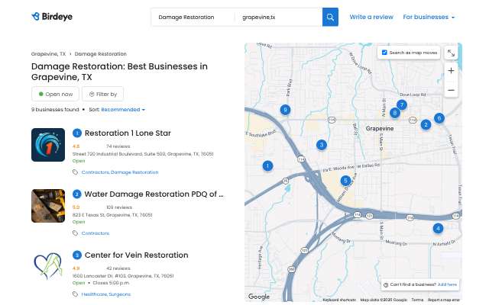Click the Damage Restoration search field
The image size is (489, 305).
coord(193,17)
